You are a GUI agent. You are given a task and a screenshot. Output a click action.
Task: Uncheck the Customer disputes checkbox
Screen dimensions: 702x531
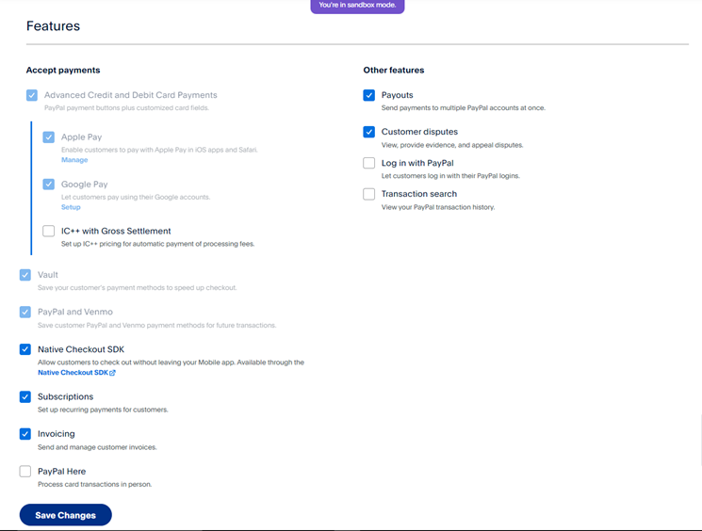pos(369,132)
